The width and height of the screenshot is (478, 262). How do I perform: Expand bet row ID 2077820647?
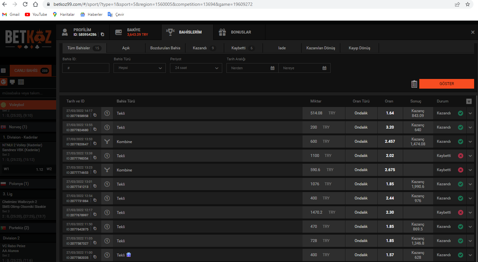click(470, 142)
